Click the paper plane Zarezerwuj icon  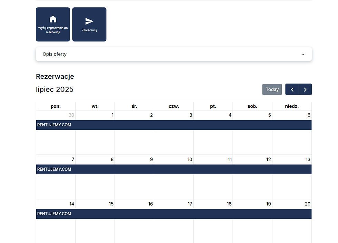click(89, 21)
